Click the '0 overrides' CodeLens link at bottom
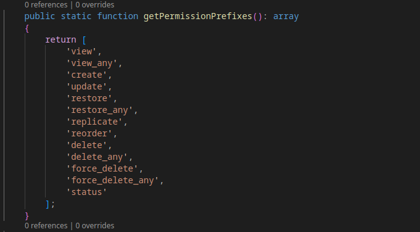The height and width of the screenshot is (232, 420). (95, 226)
